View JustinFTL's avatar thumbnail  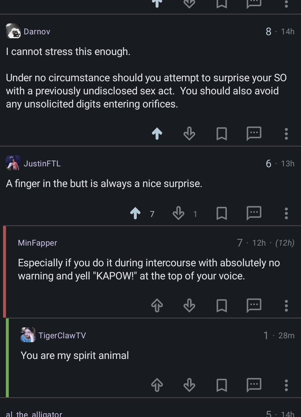pos(13,163)
